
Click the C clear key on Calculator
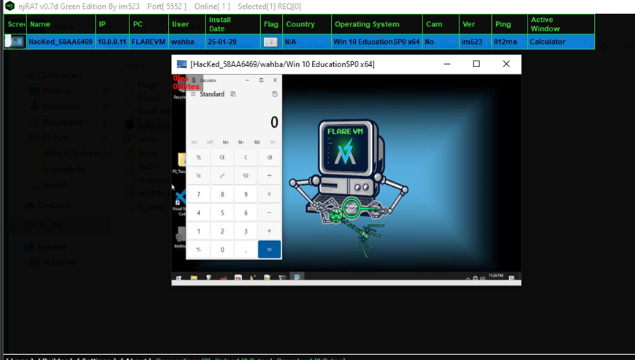246,157
